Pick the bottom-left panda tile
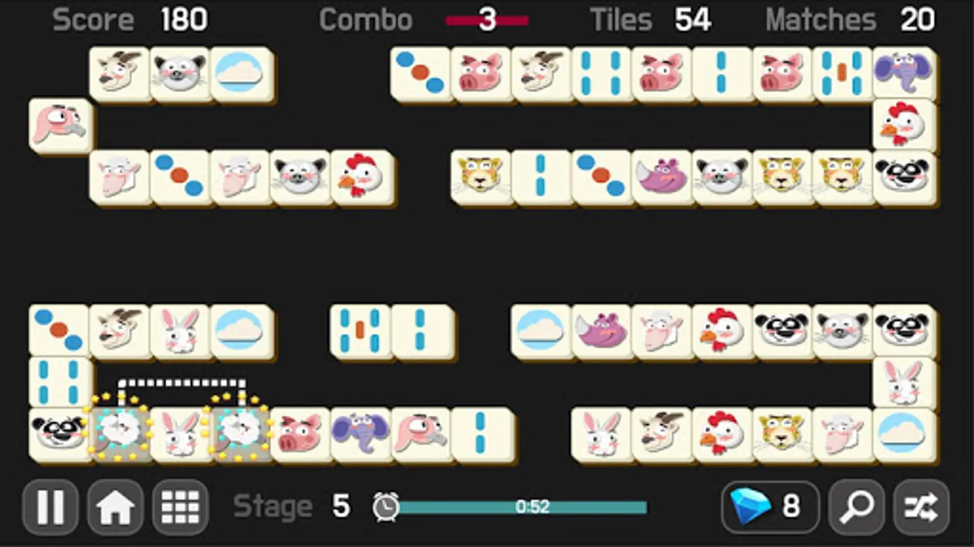This screenshot has height=547, width=974. [59, 433]
